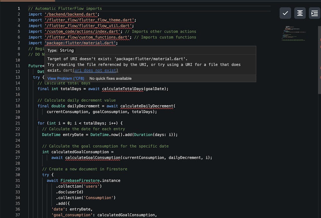Click 'No quick fixes available' text in tooltip

point(110,78)
